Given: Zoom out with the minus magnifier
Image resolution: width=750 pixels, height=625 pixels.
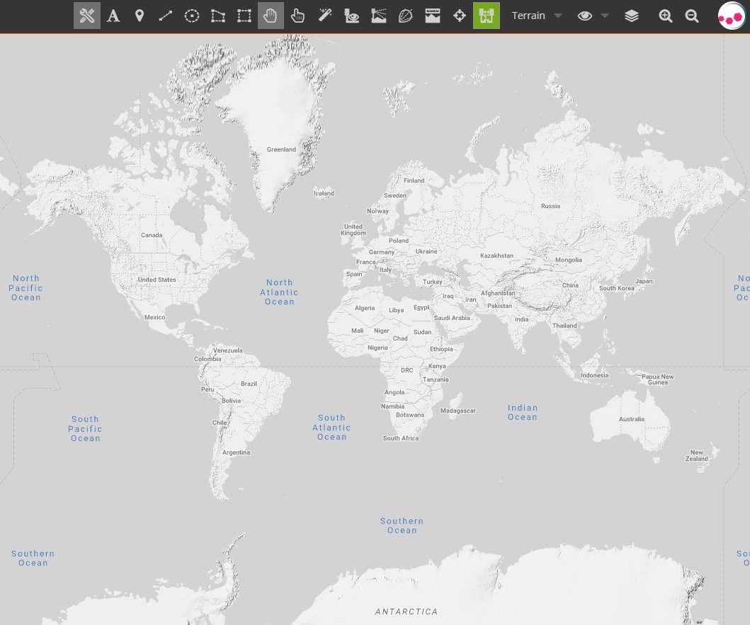Looking at the screenshot, I should click(692, 16).
